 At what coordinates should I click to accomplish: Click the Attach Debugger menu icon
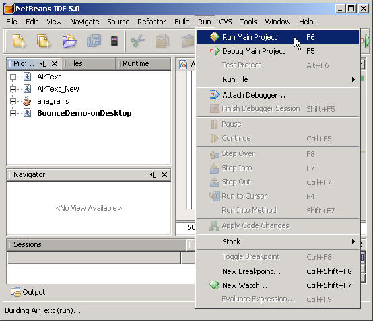click(x=215, y=95)
